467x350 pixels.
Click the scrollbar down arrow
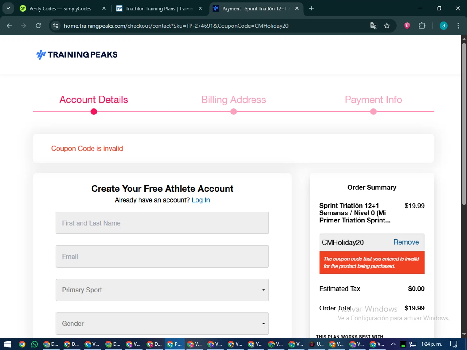(x=464, y=334)
